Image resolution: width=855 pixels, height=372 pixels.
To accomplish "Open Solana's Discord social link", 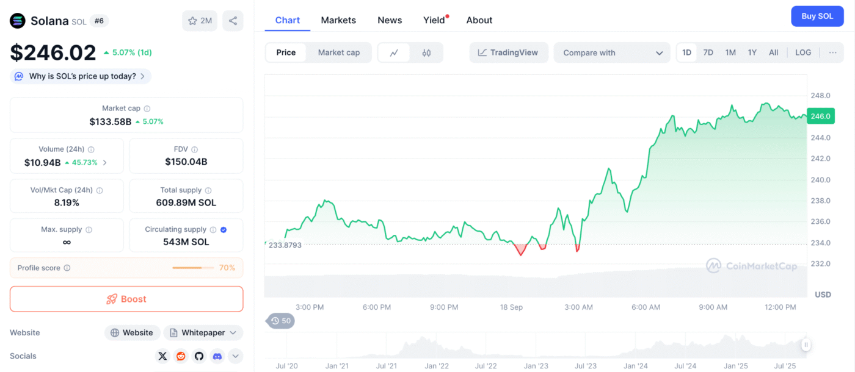I will 217,356.
